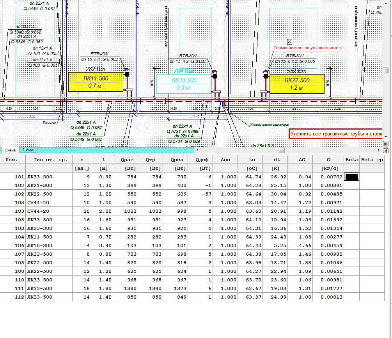Viewport: 392px width, 338px height.
Task: Click the horizontal scrollbar left arrow
Action: 197,150
